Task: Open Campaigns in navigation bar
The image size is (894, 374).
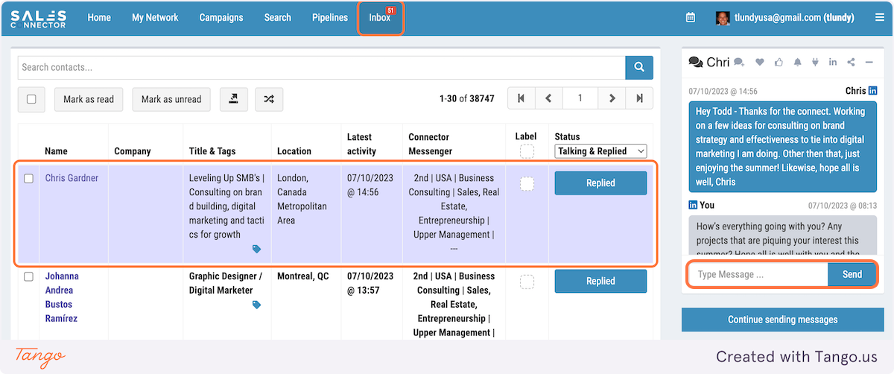Action: 221,18
